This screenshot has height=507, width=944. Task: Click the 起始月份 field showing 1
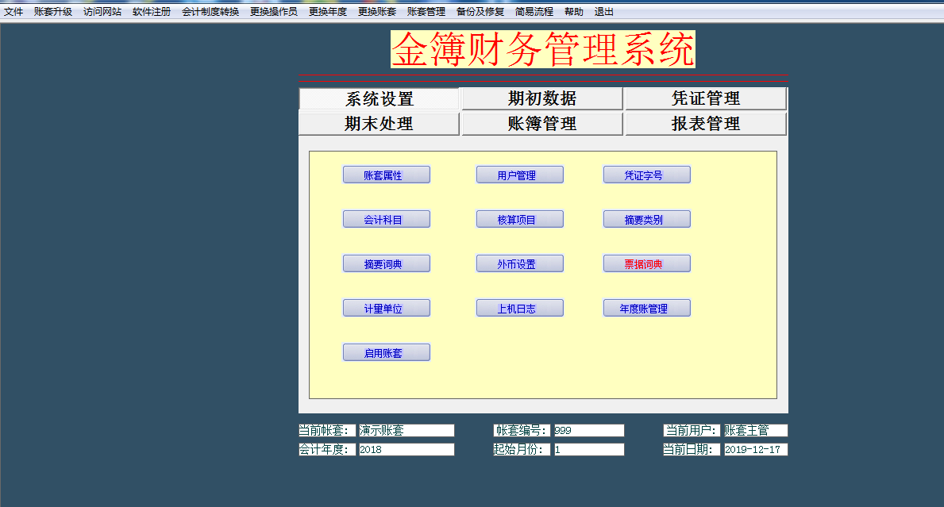pyautogui.click(x=589, y=449)
